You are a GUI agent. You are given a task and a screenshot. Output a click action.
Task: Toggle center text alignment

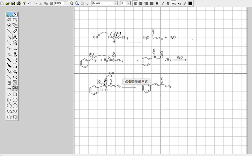(x=141, y=3)
